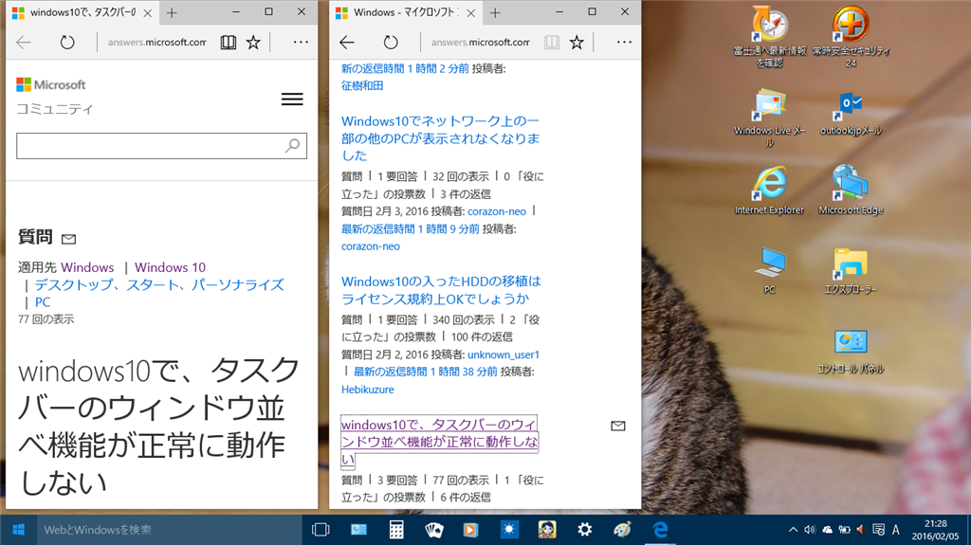Open reading view in left Edge window
The height and width of the screenshot is (545, 971).
pos(229,42)
